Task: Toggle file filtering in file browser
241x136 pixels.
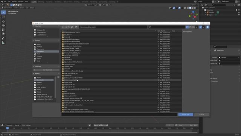Action: click(x=201, y=27)
